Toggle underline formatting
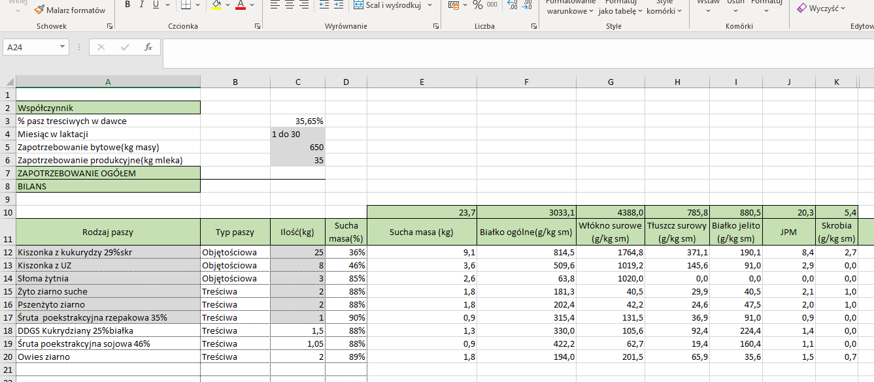Image resolution: width=874 pixels, height=382 pixels. [x=156, y=5]
